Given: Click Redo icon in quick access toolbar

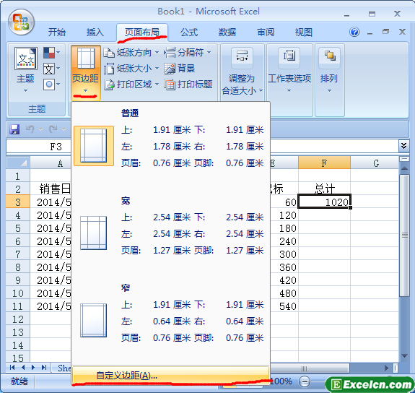Looking at the screenshot, I should point(53,129).
